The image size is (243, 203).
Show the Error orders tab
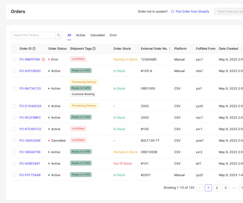pyautogui.click(x=113, y=35)
